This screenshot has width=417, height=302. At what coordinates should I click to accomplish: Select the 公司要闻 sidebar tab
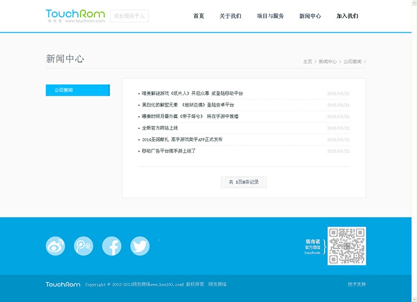78,90
